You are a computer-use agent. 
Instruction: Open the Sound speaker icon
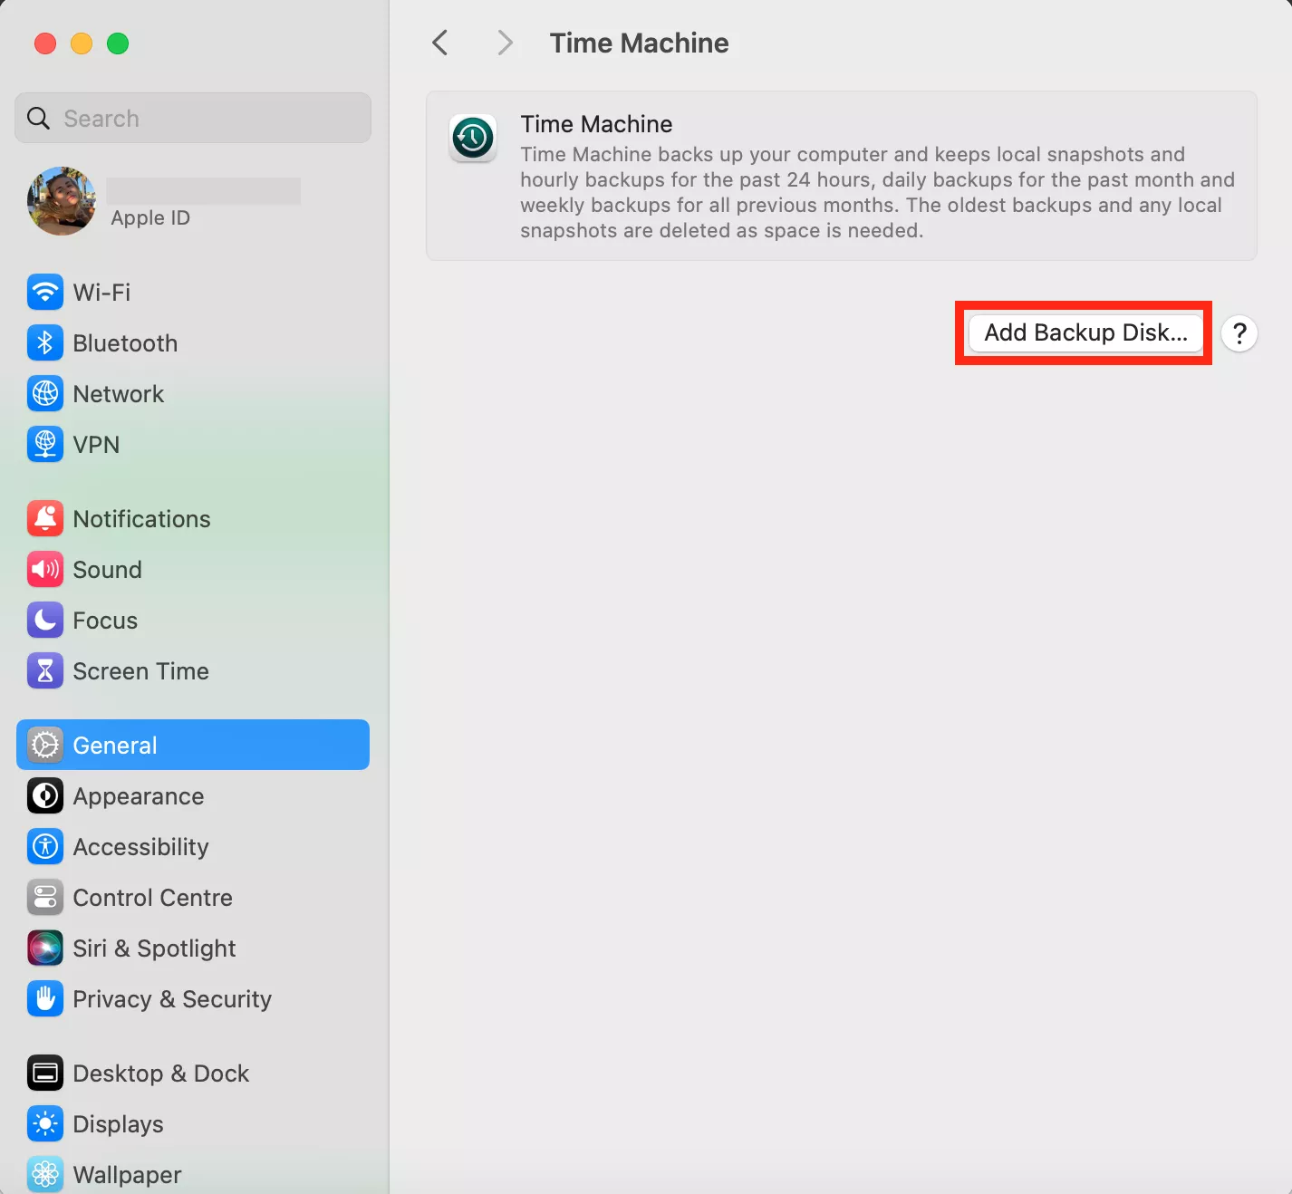pos(45,569)
